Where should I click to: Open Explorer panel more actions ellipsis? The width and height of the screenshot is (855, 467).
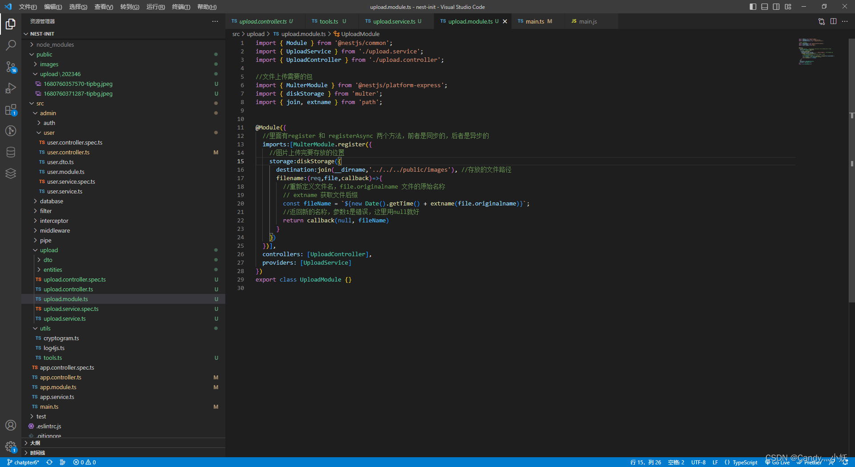click(x=215, y=21)
